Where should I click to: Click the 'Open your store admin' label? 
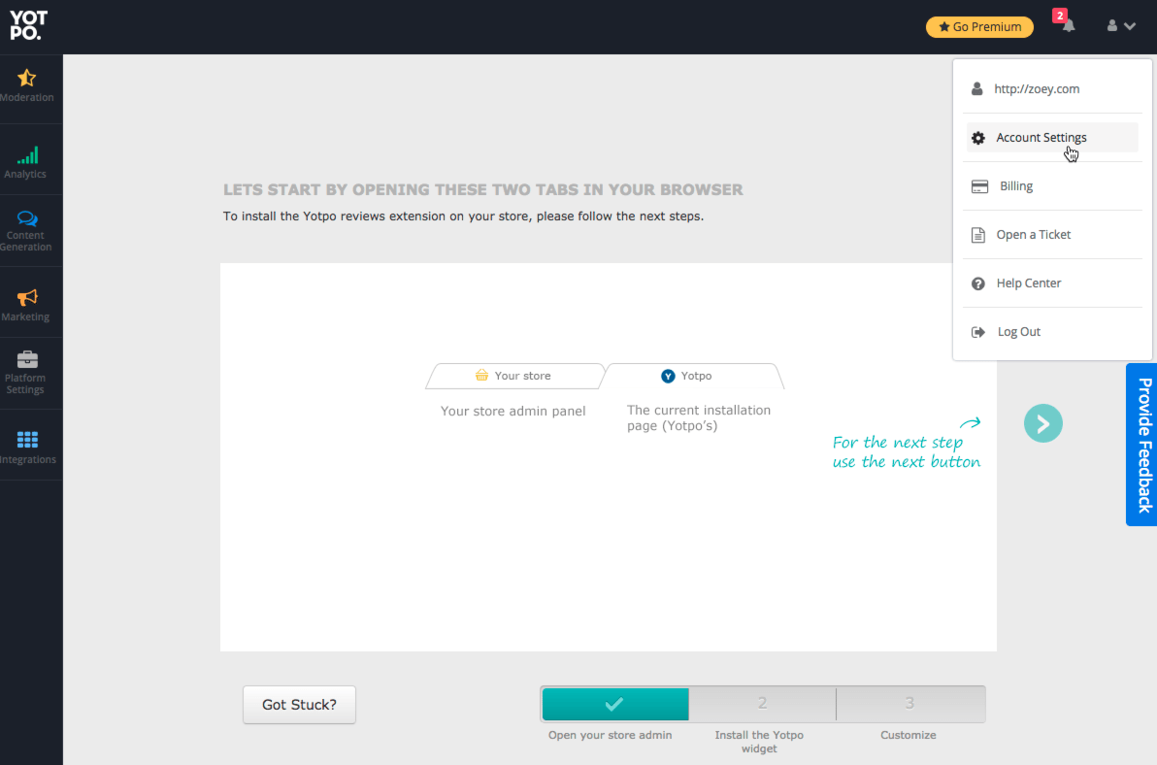[611, 736]
